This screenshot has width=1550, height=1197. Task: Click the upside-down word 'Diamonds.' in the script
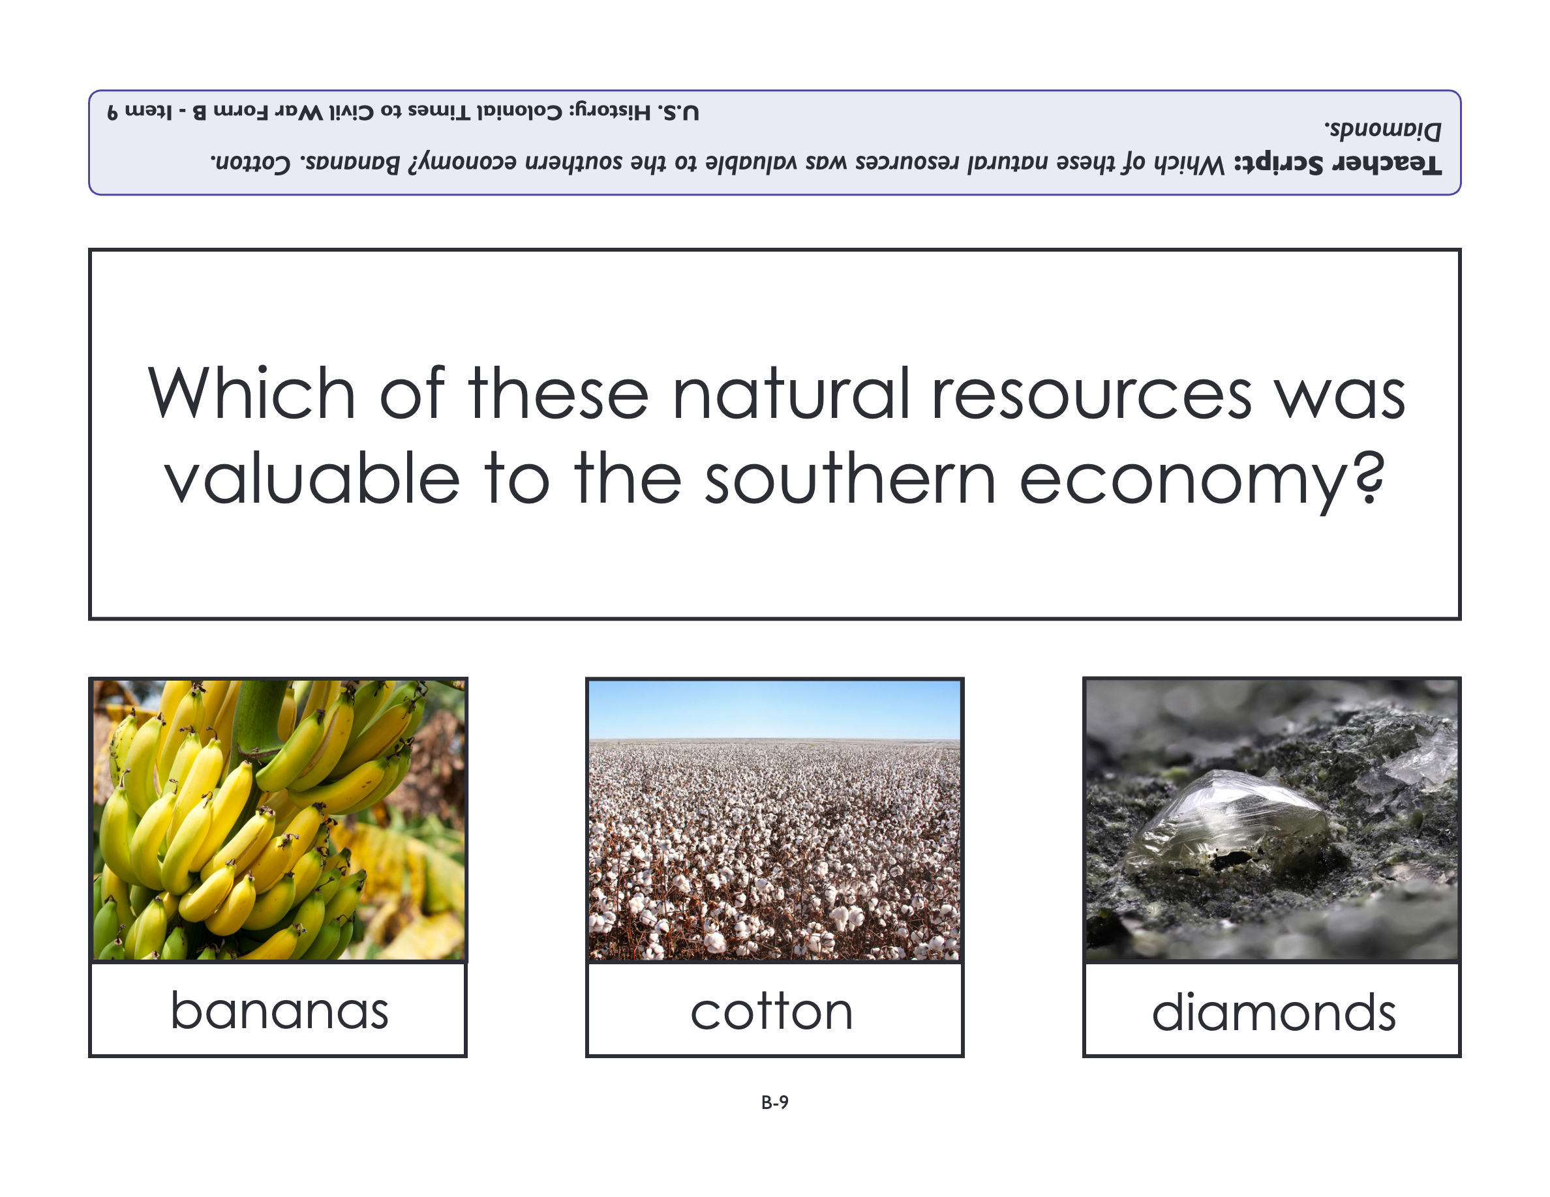[x=1382, y=130]
